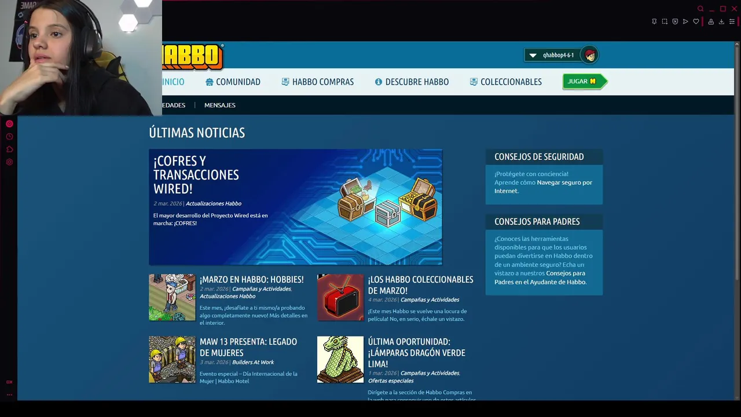
Task: Click the ad-blocker shield icon
Action: [675, 21]
